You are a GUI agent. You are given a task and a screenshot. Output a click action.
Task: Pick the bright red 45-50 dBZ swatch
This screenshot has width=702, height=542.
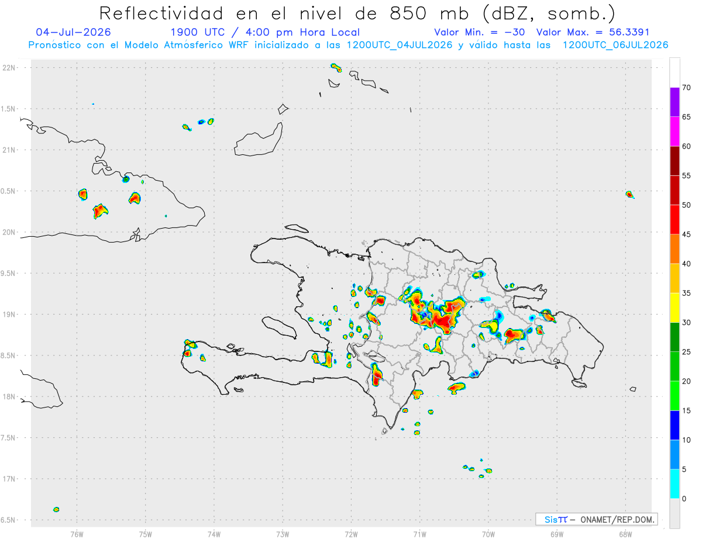[x=675, y=219]
